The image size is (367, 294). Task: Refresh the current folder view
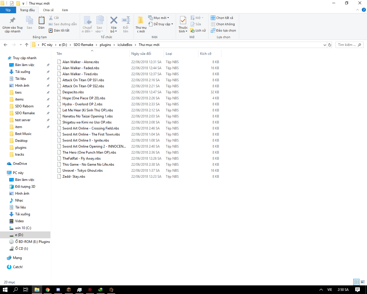pyautogui.click(x=330, y=45)
